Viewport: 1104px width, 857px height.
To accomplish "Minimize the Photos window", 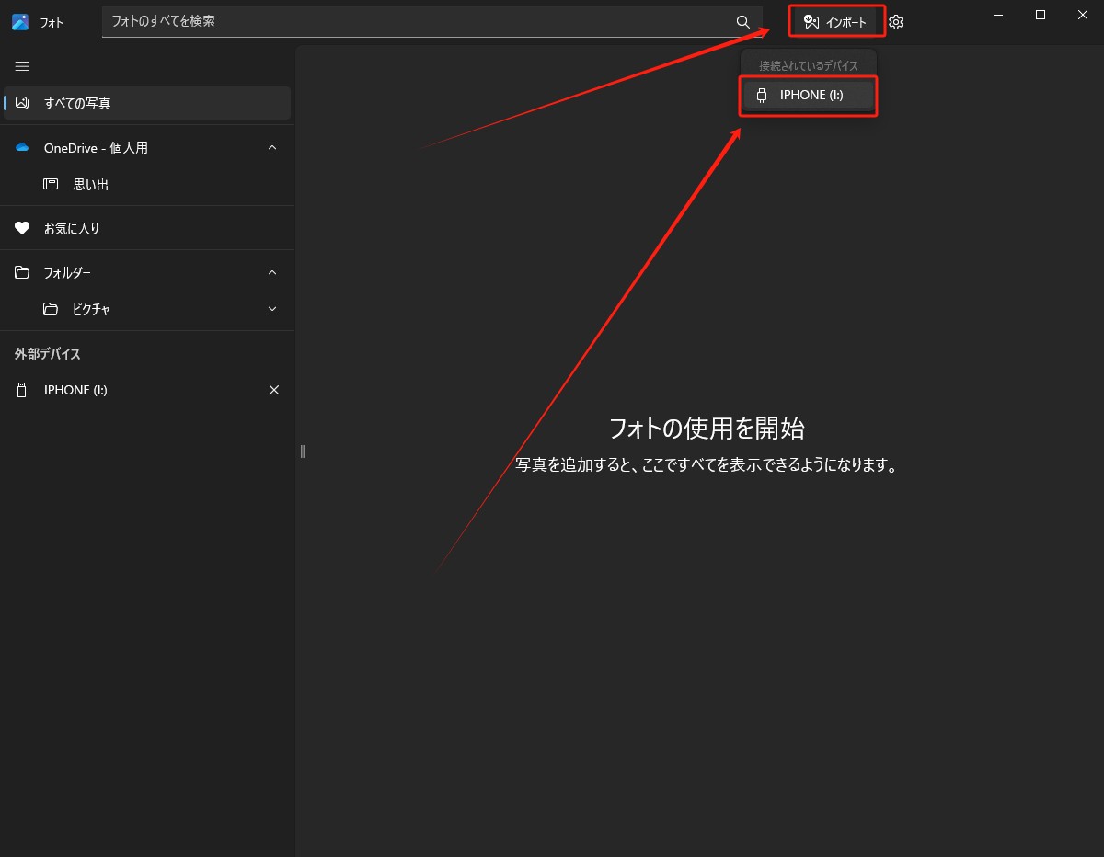I will pos(998,15).
